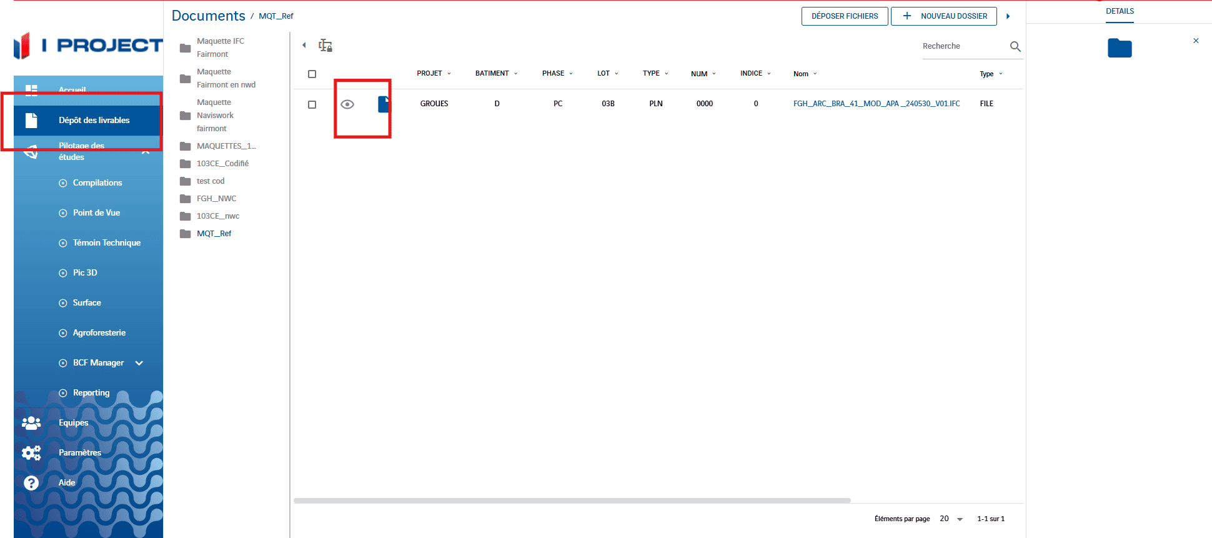The width and height of the screenshot is (1212, 538).
Task: Click the NOUVEAU DOSSIER button
Action: 943,16
